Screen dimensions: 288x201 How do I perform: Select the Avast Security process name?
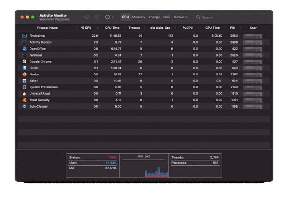[40, 100]
